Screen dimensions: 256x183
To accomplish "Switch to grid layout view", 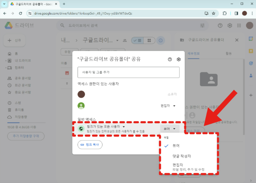I will pos(149,40).
